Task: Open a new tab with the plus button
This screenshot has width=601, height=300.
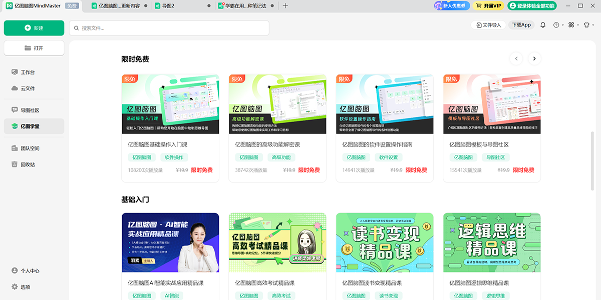Action: click(286, 6)
